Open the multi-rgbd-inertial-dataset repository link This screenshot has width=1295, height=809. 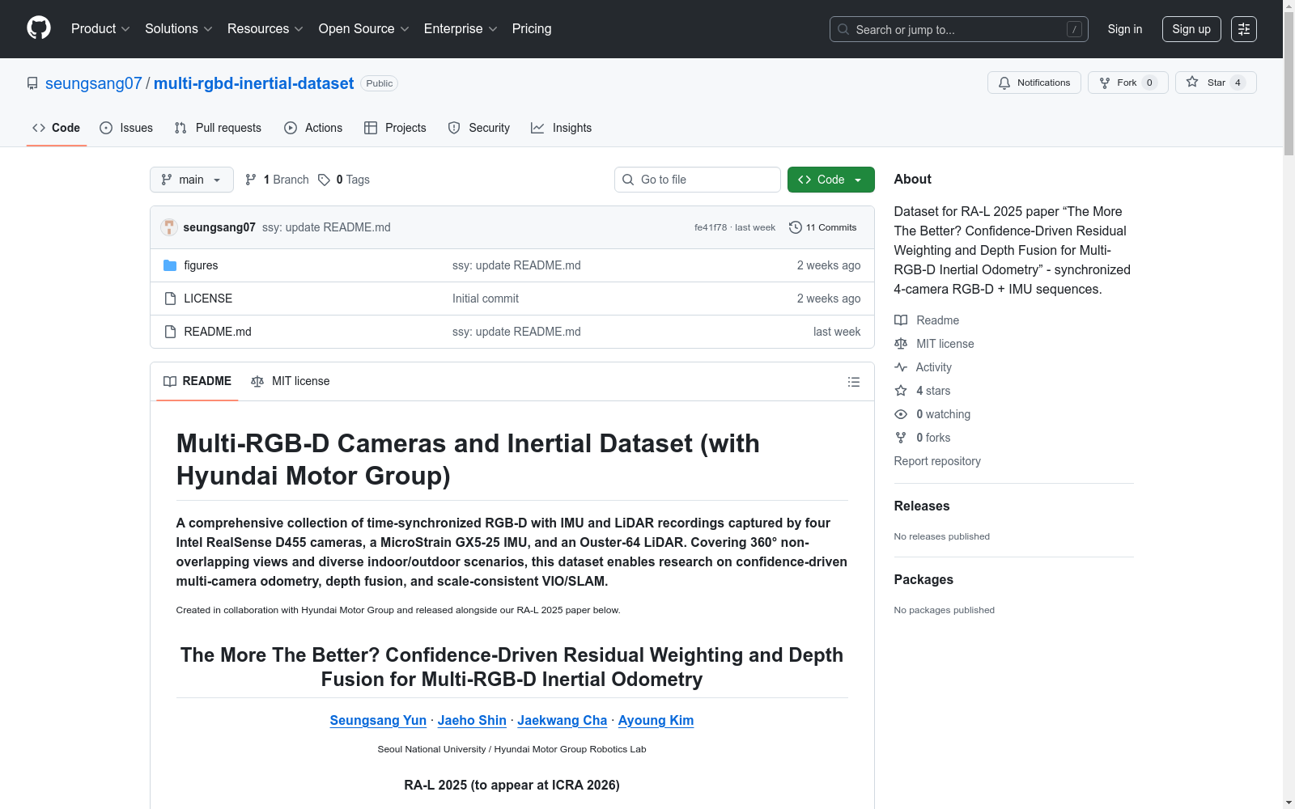(x=254, y=83)
